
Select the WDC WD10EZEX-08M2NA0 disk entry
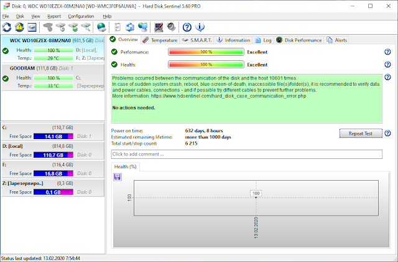pos(53,50)
